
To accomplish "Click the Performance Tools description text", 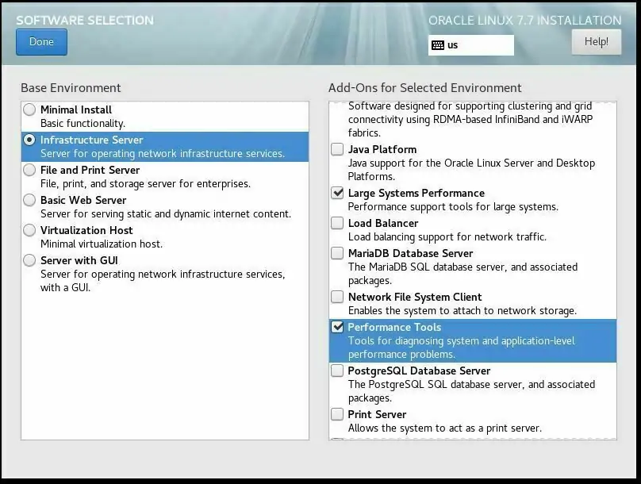I will (461, 348).
